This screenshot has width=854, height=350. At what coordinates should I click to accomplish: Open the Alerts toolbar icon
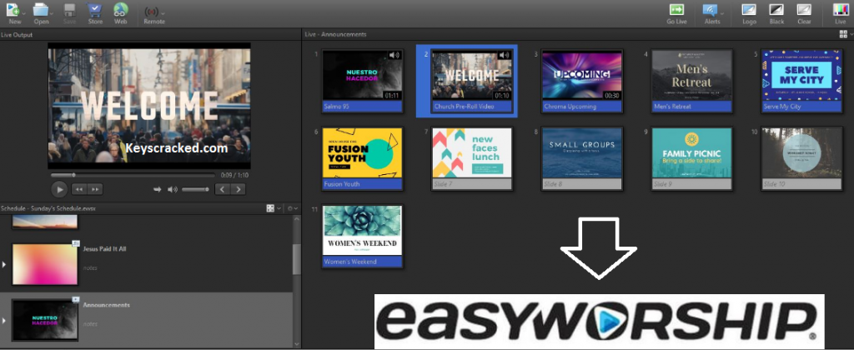[x=711, y=10]
